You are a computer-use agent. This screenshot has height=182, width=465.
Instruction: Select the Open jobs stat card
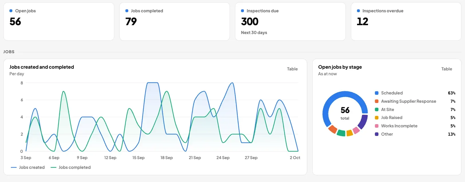(59, 21)
